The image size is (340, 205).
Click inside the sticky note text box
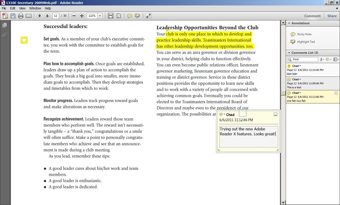(x=249, y=137)
